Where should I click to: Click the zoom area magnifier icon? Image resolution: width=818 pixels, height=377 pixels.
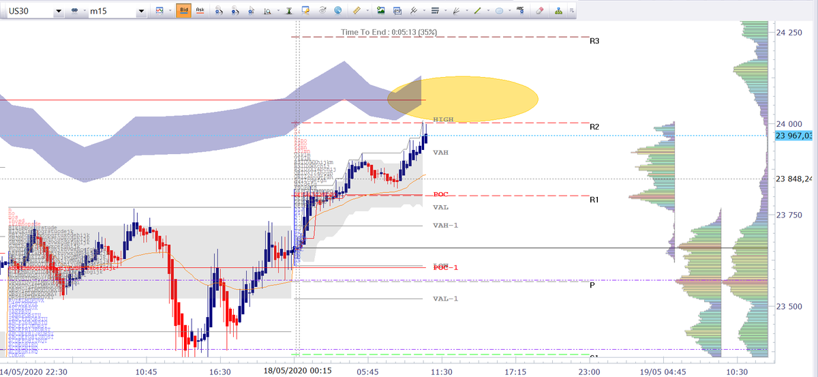point(267,10)
